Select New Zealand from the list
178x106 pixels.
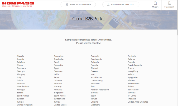tap(23, 87)
